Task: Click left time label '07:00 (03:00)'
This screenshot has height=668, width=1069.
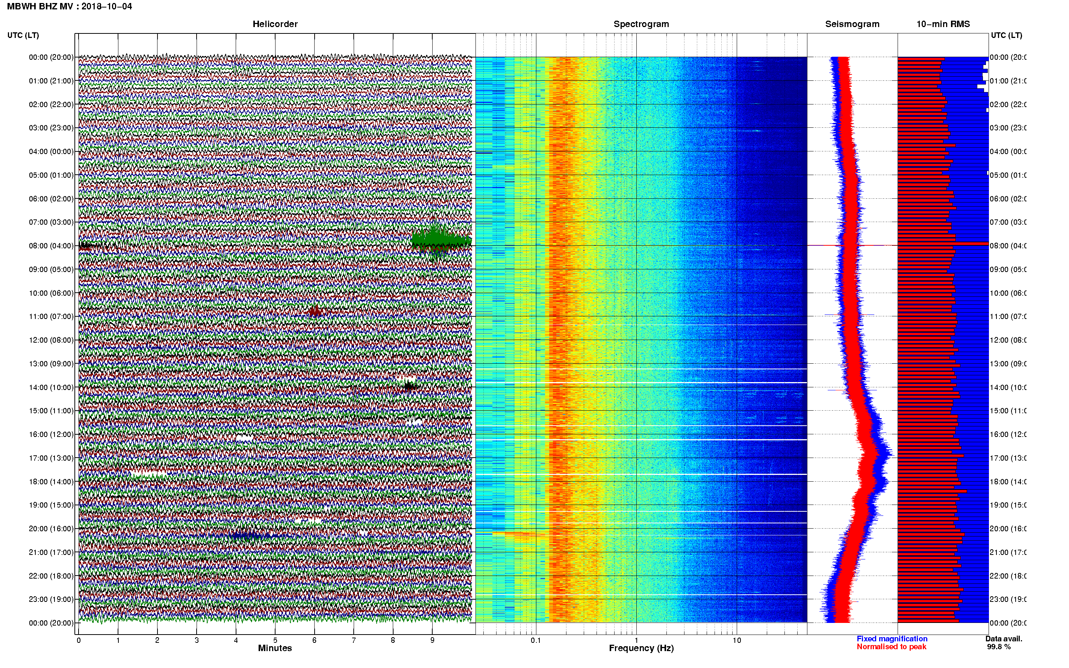Action: click(x=51, y=222)
